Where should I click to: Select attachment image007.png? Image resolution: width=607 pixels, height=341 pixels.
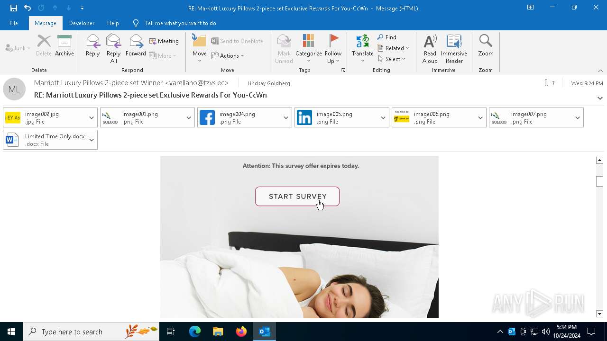[531, 117]
